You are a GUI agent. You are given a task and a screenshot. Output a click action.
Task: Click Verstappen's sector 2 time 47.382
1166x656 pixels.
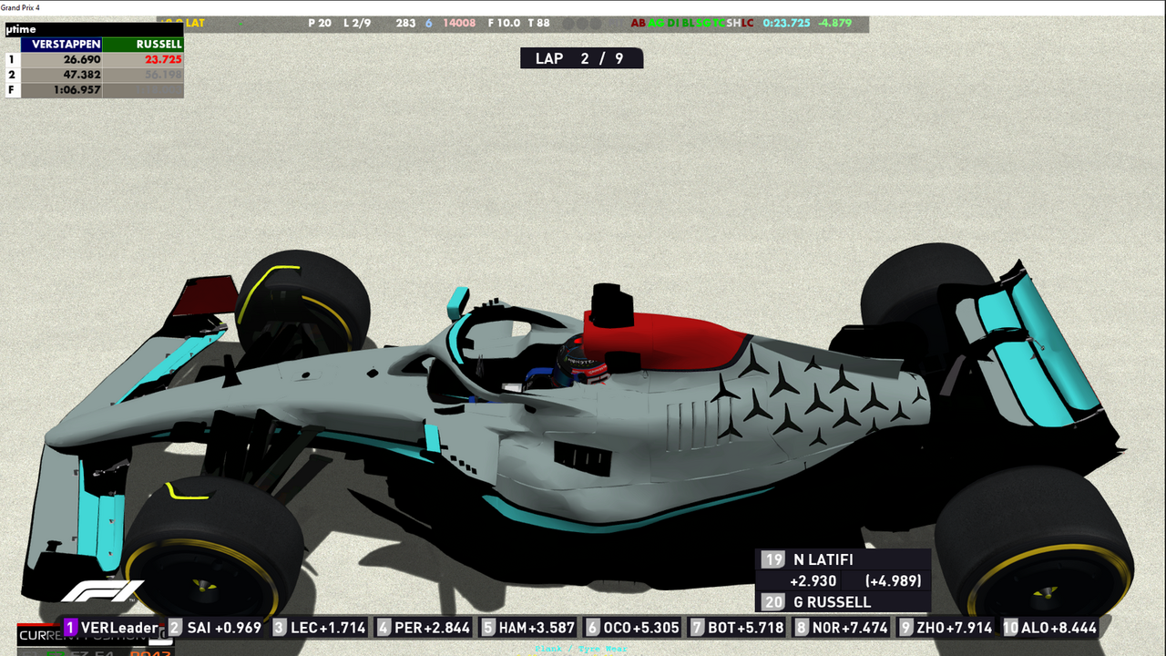(x=82, y=75)
